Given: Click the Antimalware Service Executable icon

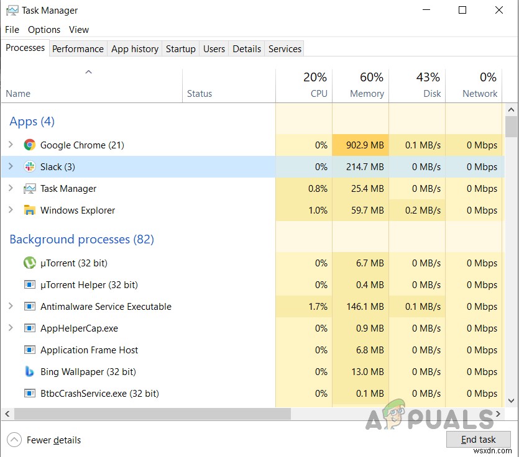Looking at the screenshot, I should click(29, 306).
